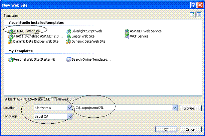The height and width of the screenshot is (136, 205).
Task: Click the Empty Web Site label text
Action: (83, 36)
